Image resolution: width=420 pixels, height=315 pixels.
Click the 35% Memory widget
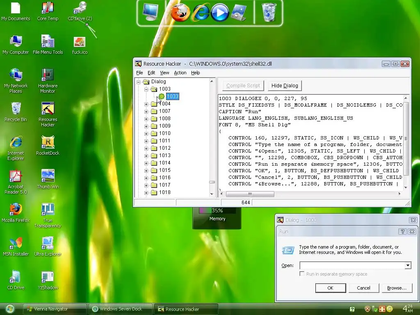(217, 218)
